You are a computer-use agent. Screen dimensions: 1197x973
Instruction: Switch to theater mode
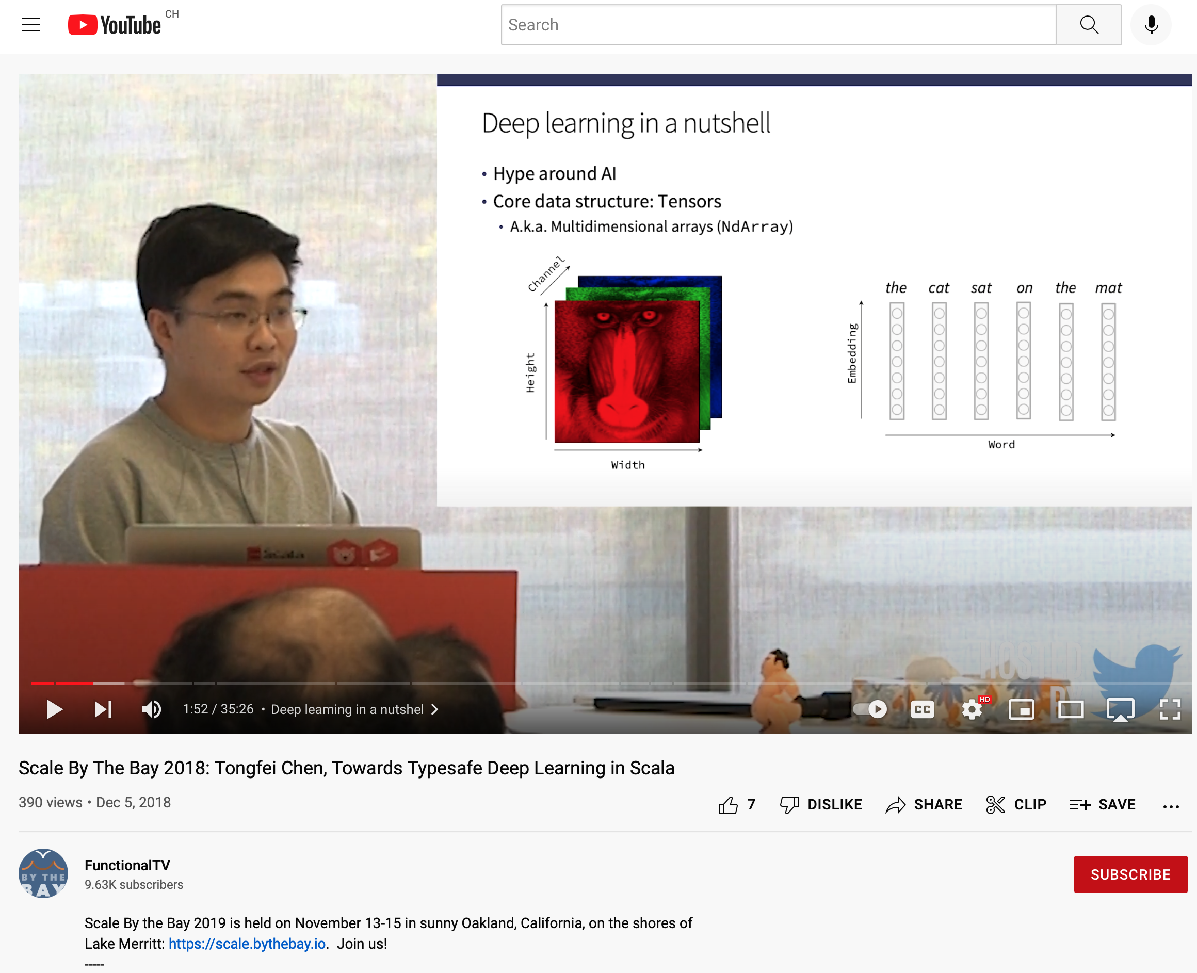click(1071, 709)
